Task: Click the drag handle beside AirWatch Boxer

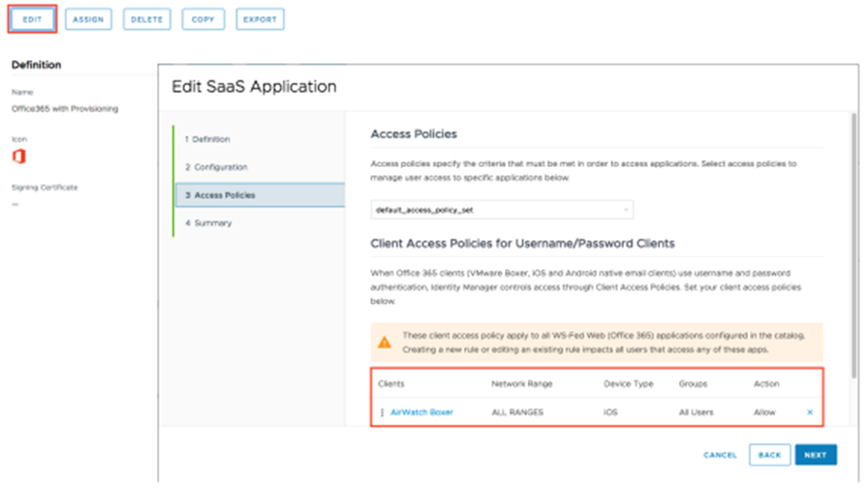Action: click(x=382, y=413)
